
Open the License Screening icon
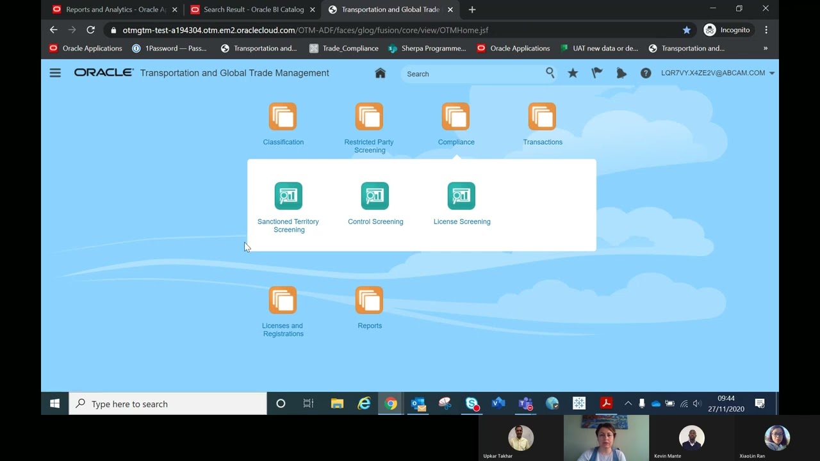point(461,196)
